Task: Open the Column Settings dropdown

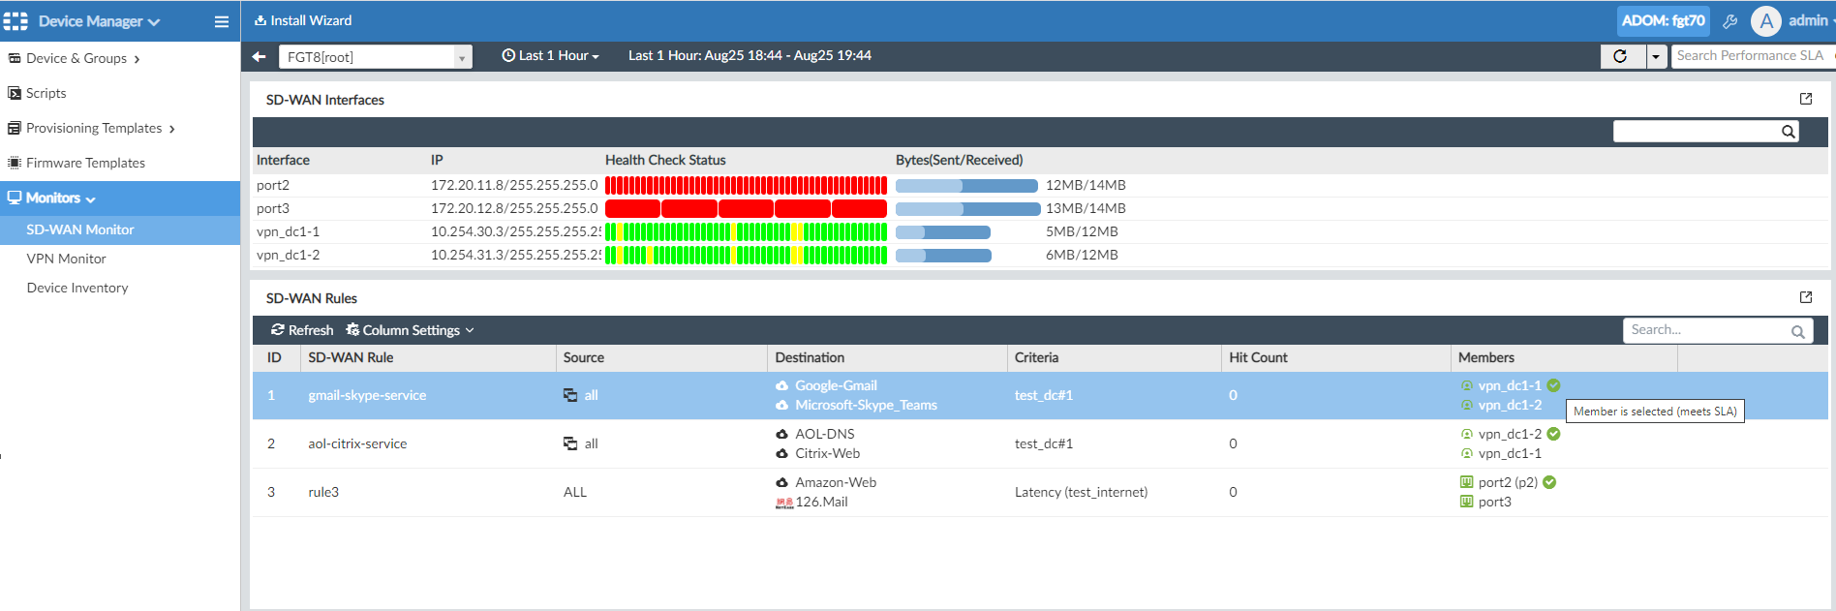Action: click(411, 330)
